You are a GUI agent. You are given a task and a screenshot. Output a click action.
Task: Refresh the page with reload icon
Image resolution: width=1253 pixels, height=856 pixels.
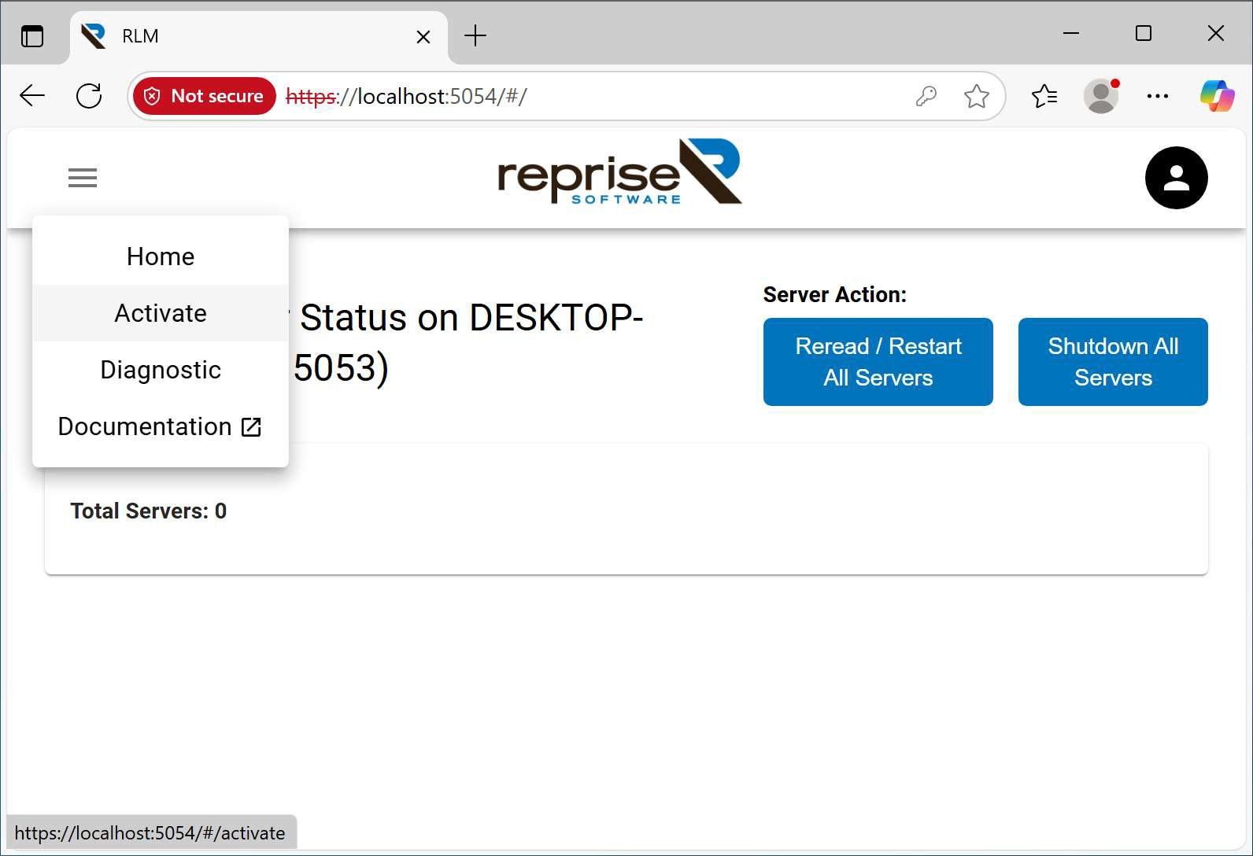pyautogui.click(x=89, y=96)
